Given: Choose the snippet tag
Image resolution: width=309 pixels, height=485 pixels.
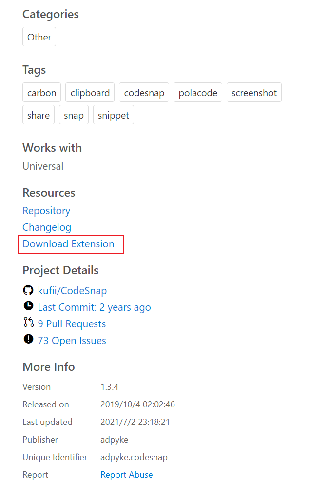Looking at the screenshot, I should point(114,115).
